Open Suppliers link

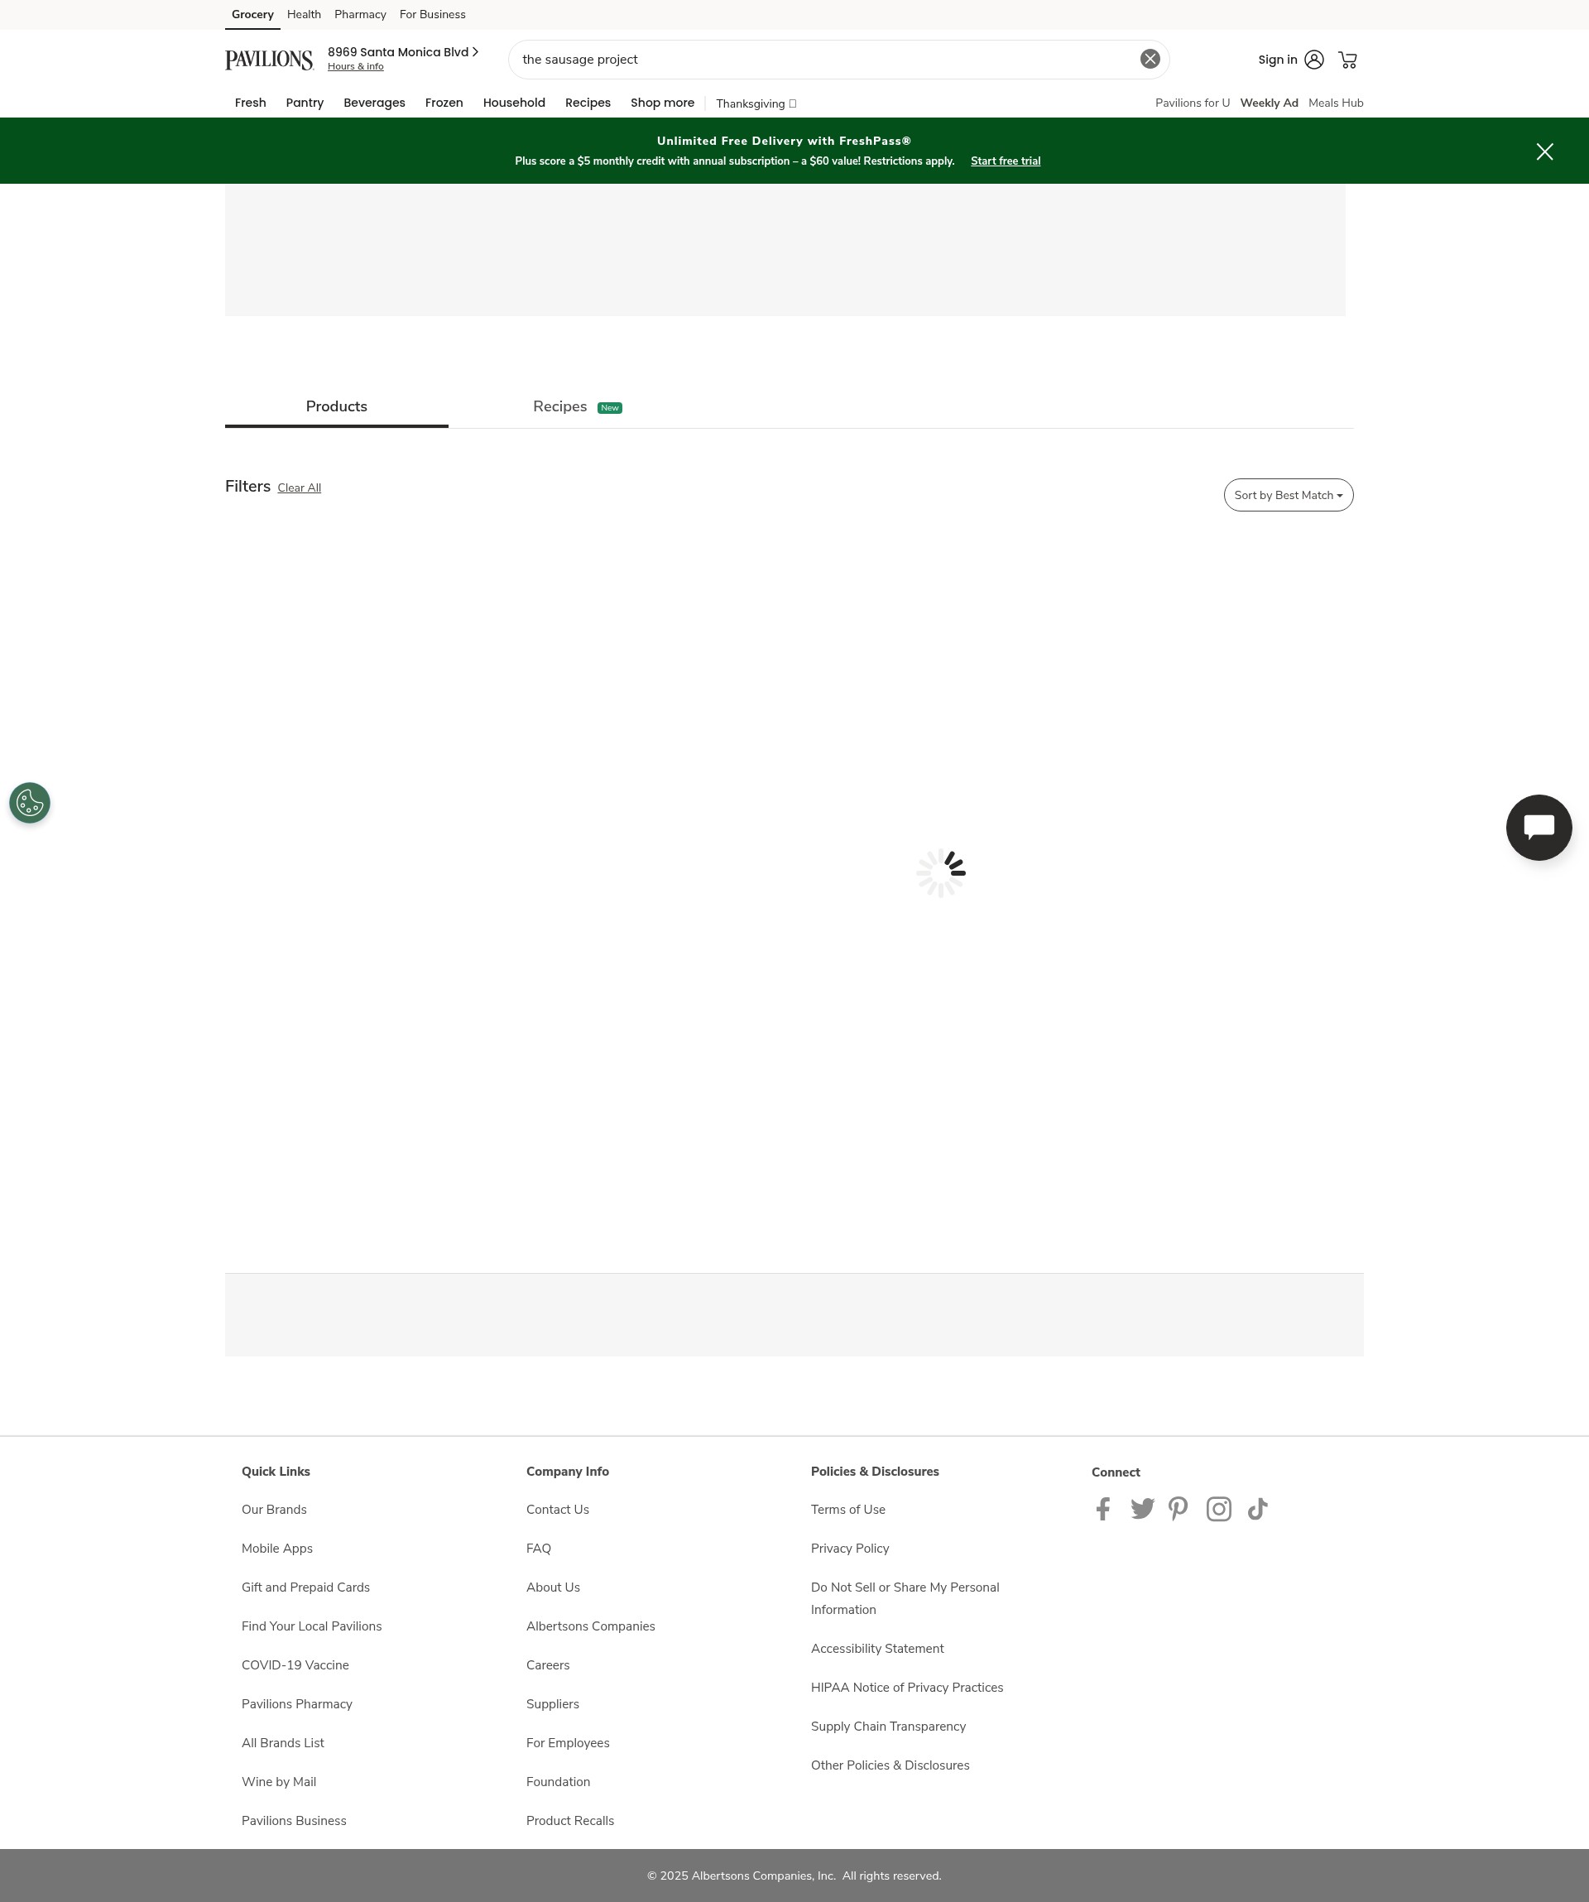(x=552, y=1704)
